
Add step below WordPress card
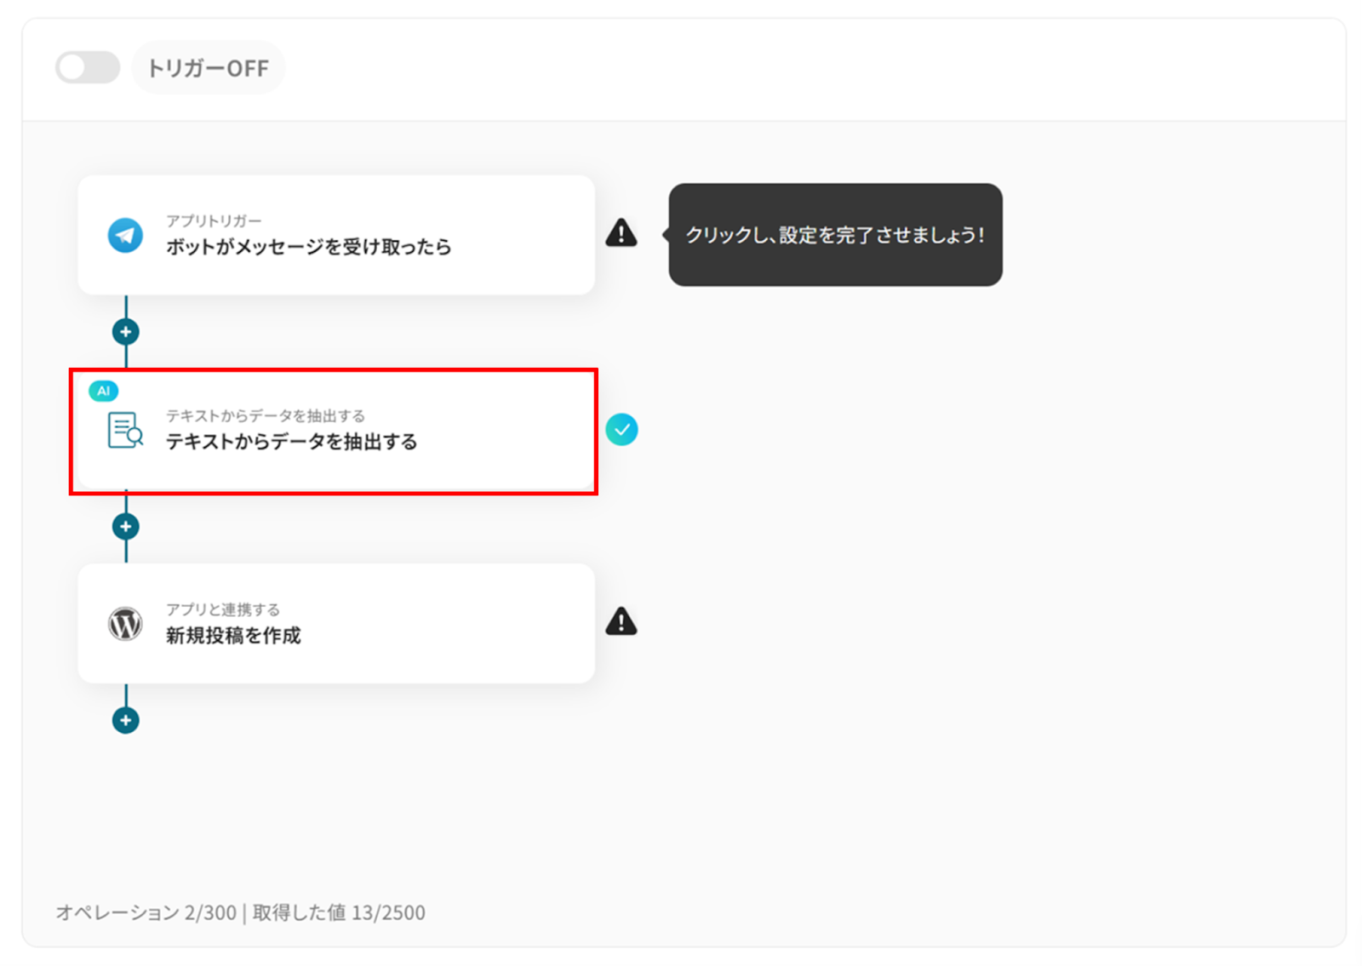[x=126, y=720]
